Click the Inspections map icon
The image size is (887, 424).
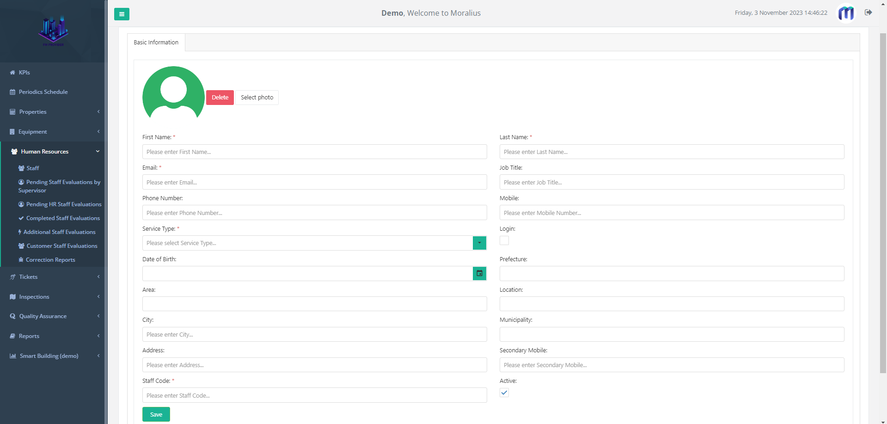pos(12,297)
